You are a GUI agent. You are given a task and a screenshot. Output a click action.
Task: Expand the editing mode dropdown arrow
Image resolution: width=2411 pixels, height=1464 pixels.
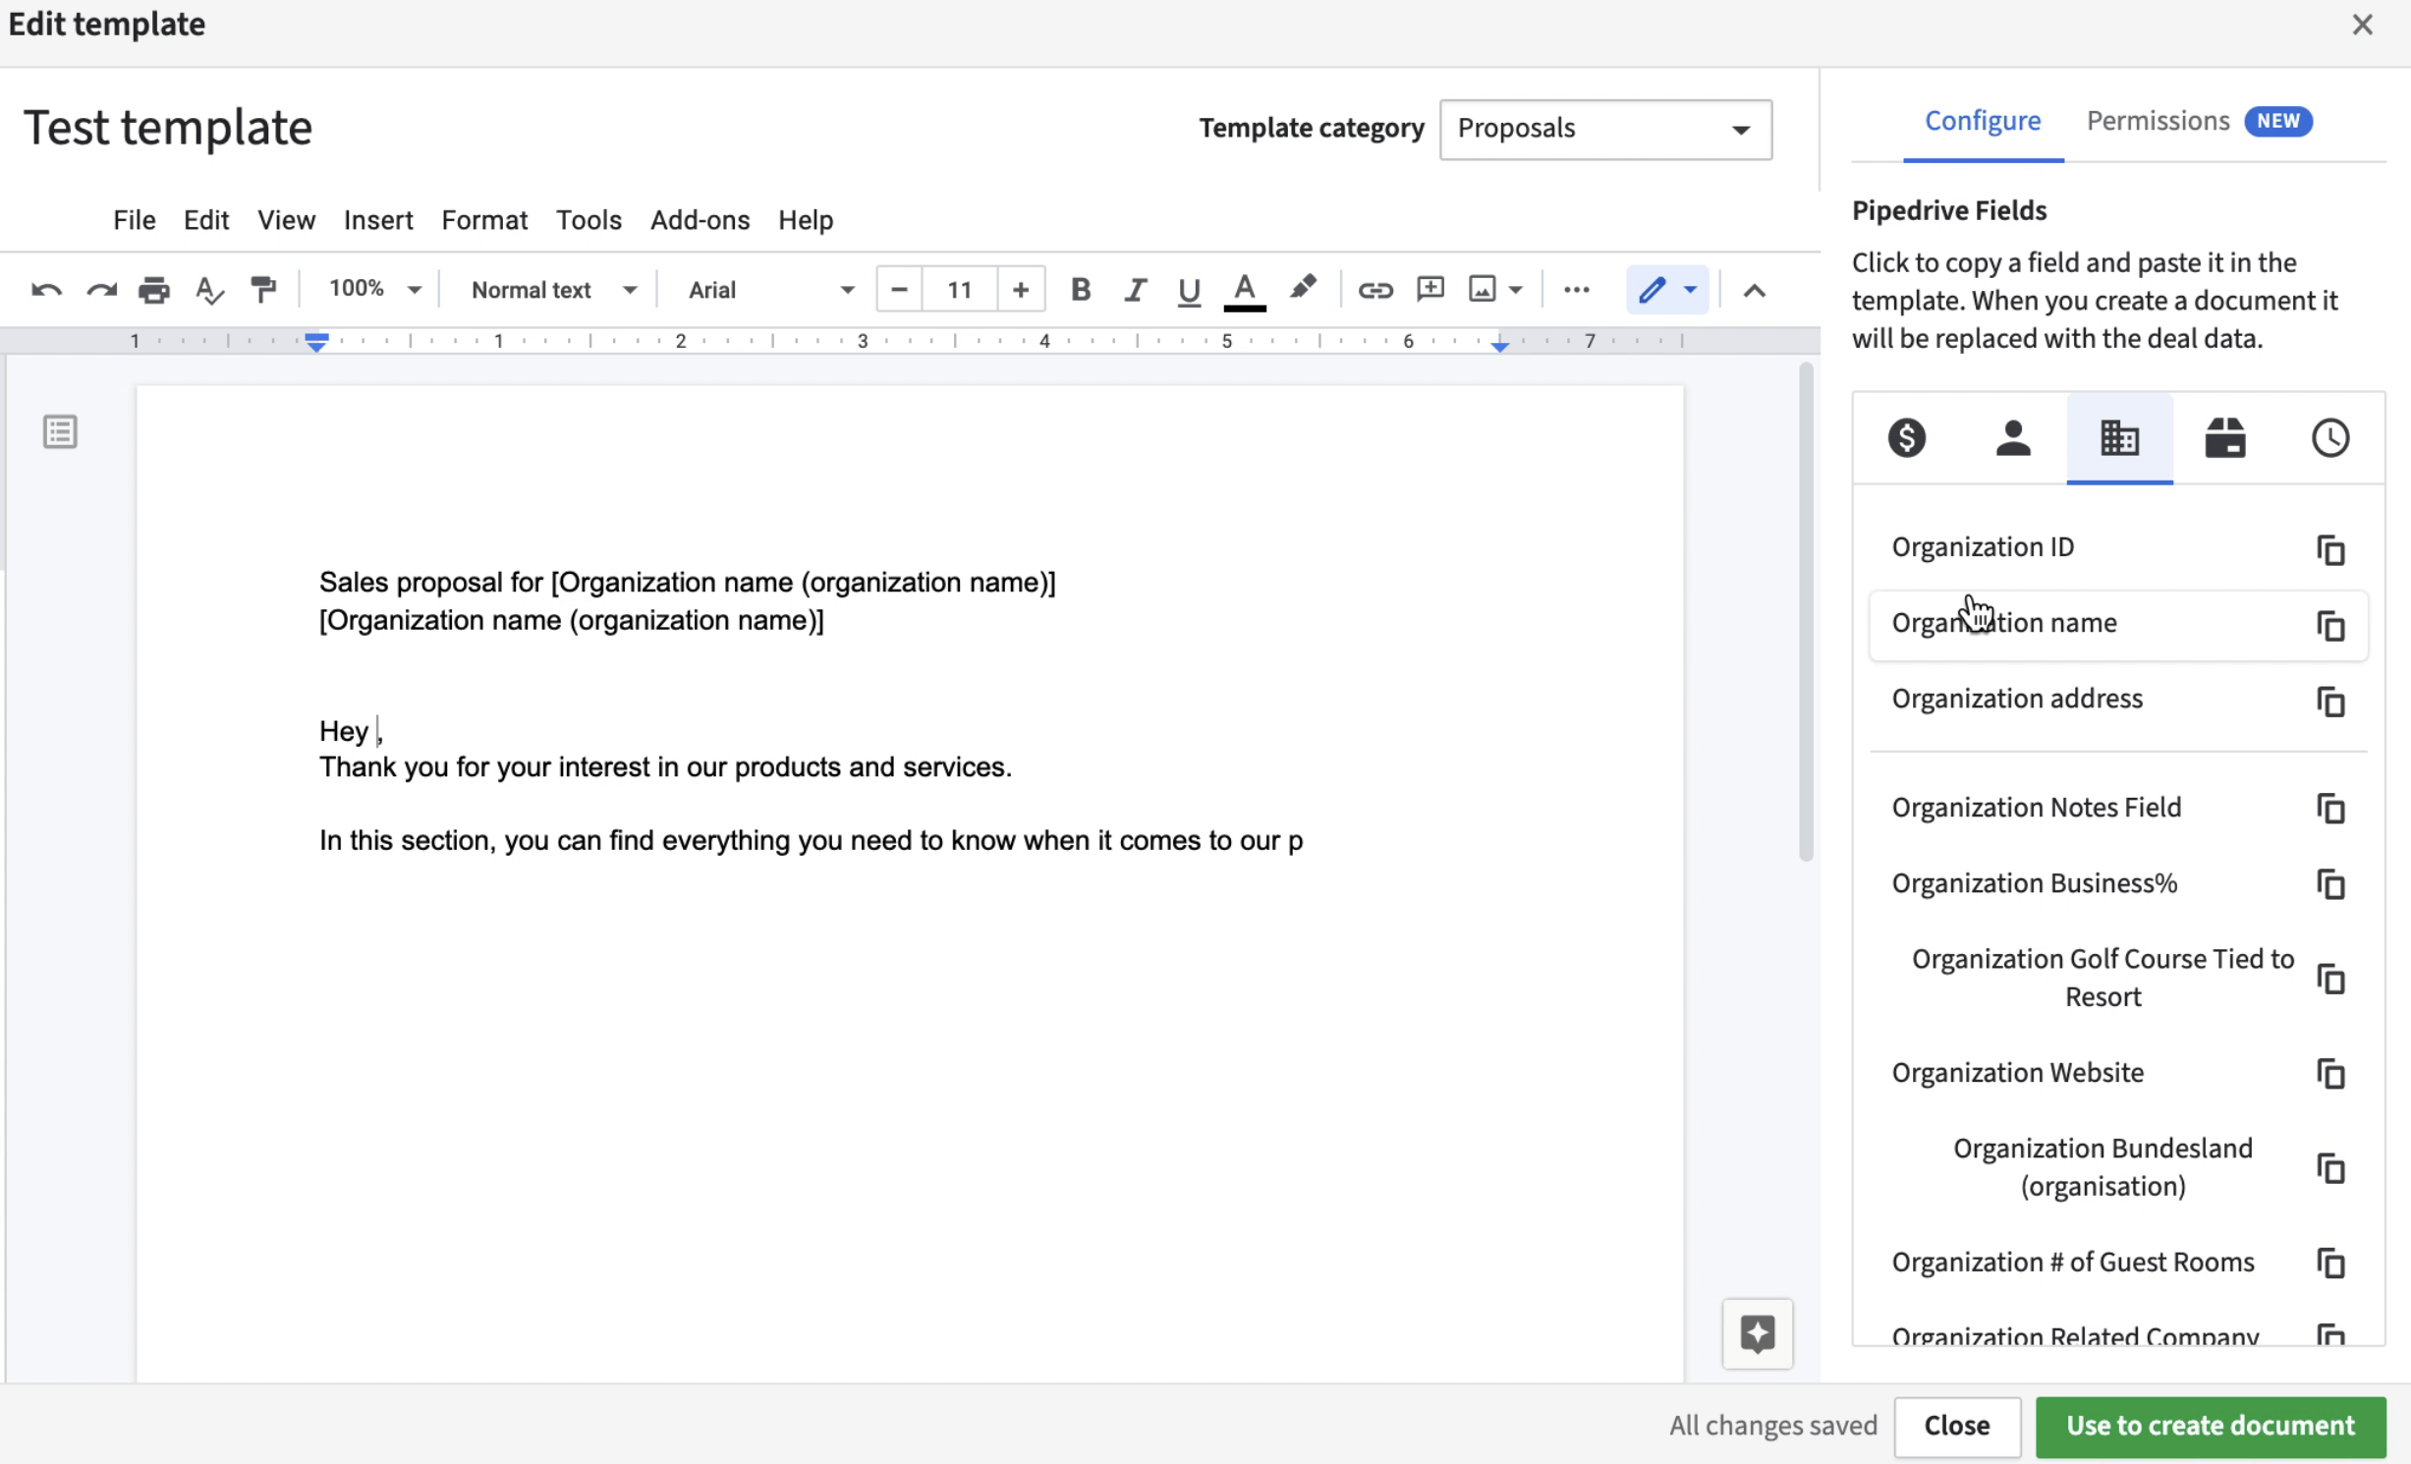pos(1690,290)
